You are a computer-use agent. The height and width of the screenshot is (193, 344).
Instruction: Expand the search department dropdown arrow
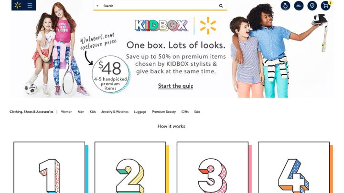(x=97, y=6)
